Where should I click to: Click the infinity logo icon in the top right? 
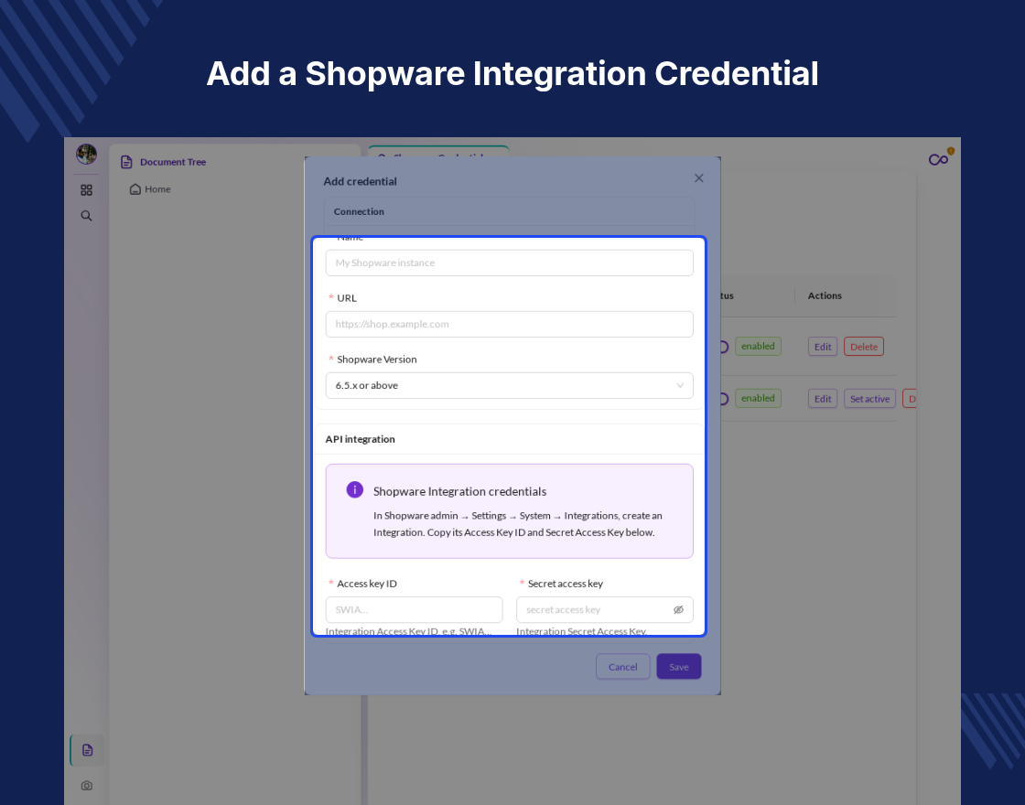point(939,159)
